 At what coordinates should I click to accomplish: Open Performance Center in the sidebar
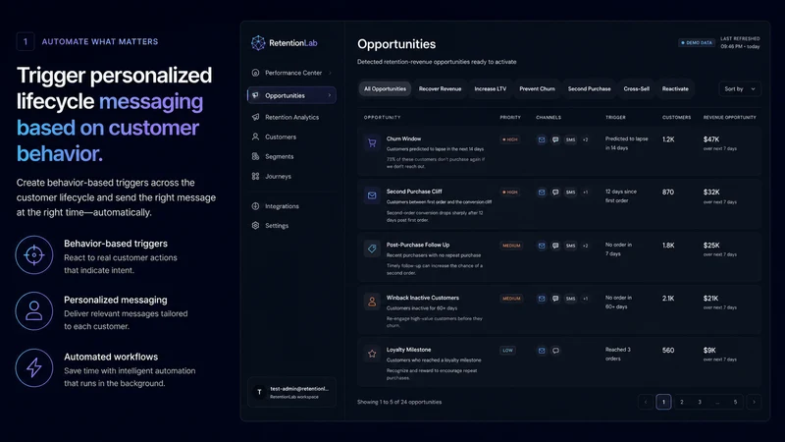point(291,73)
